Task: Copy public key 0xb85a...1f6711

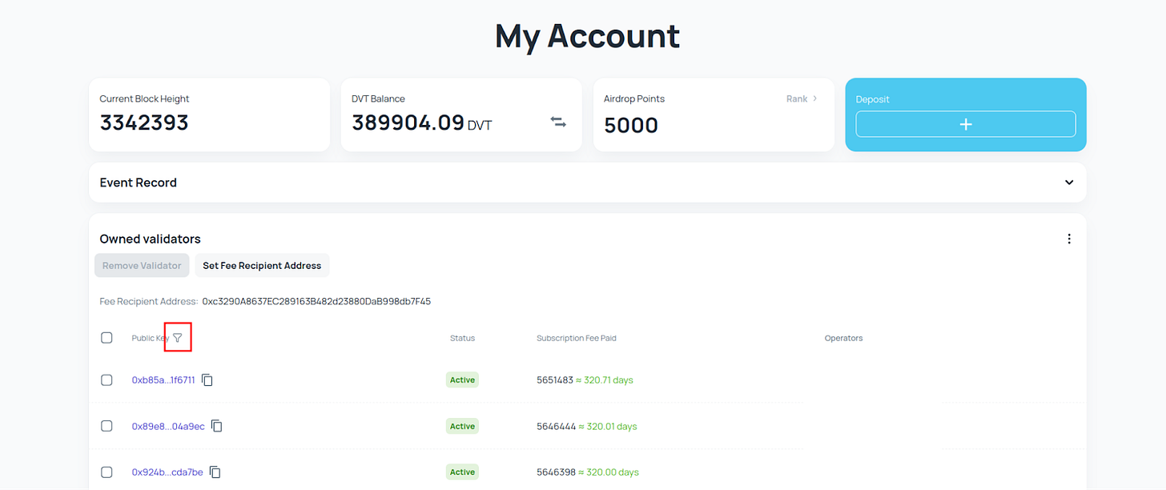Action: [207, 380]
